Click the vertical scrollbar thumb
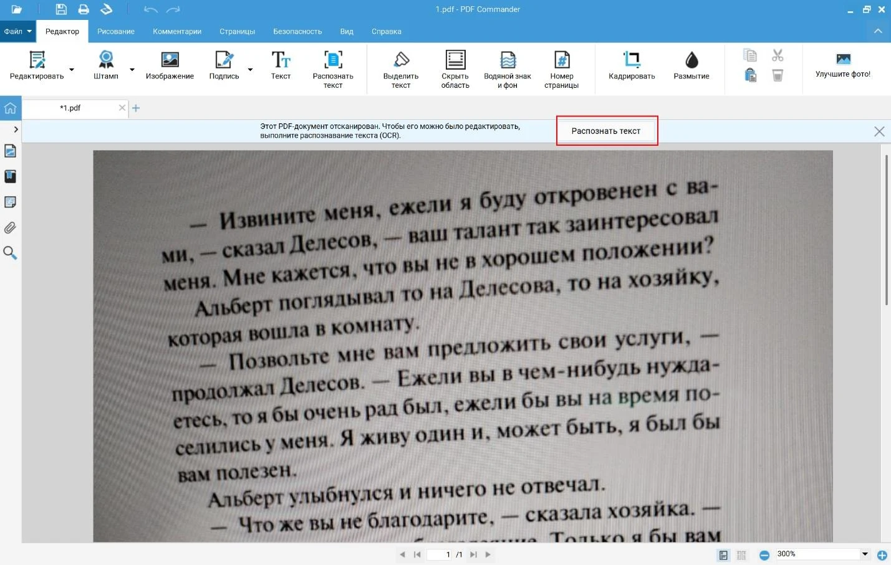Screen dimensions: 891x565 click(x=887, y=230)
